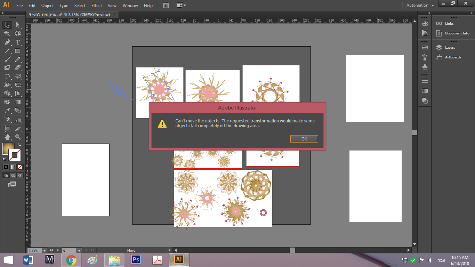Select the Pen tool
Screen dimensions: 475x267
click(7, 42)
